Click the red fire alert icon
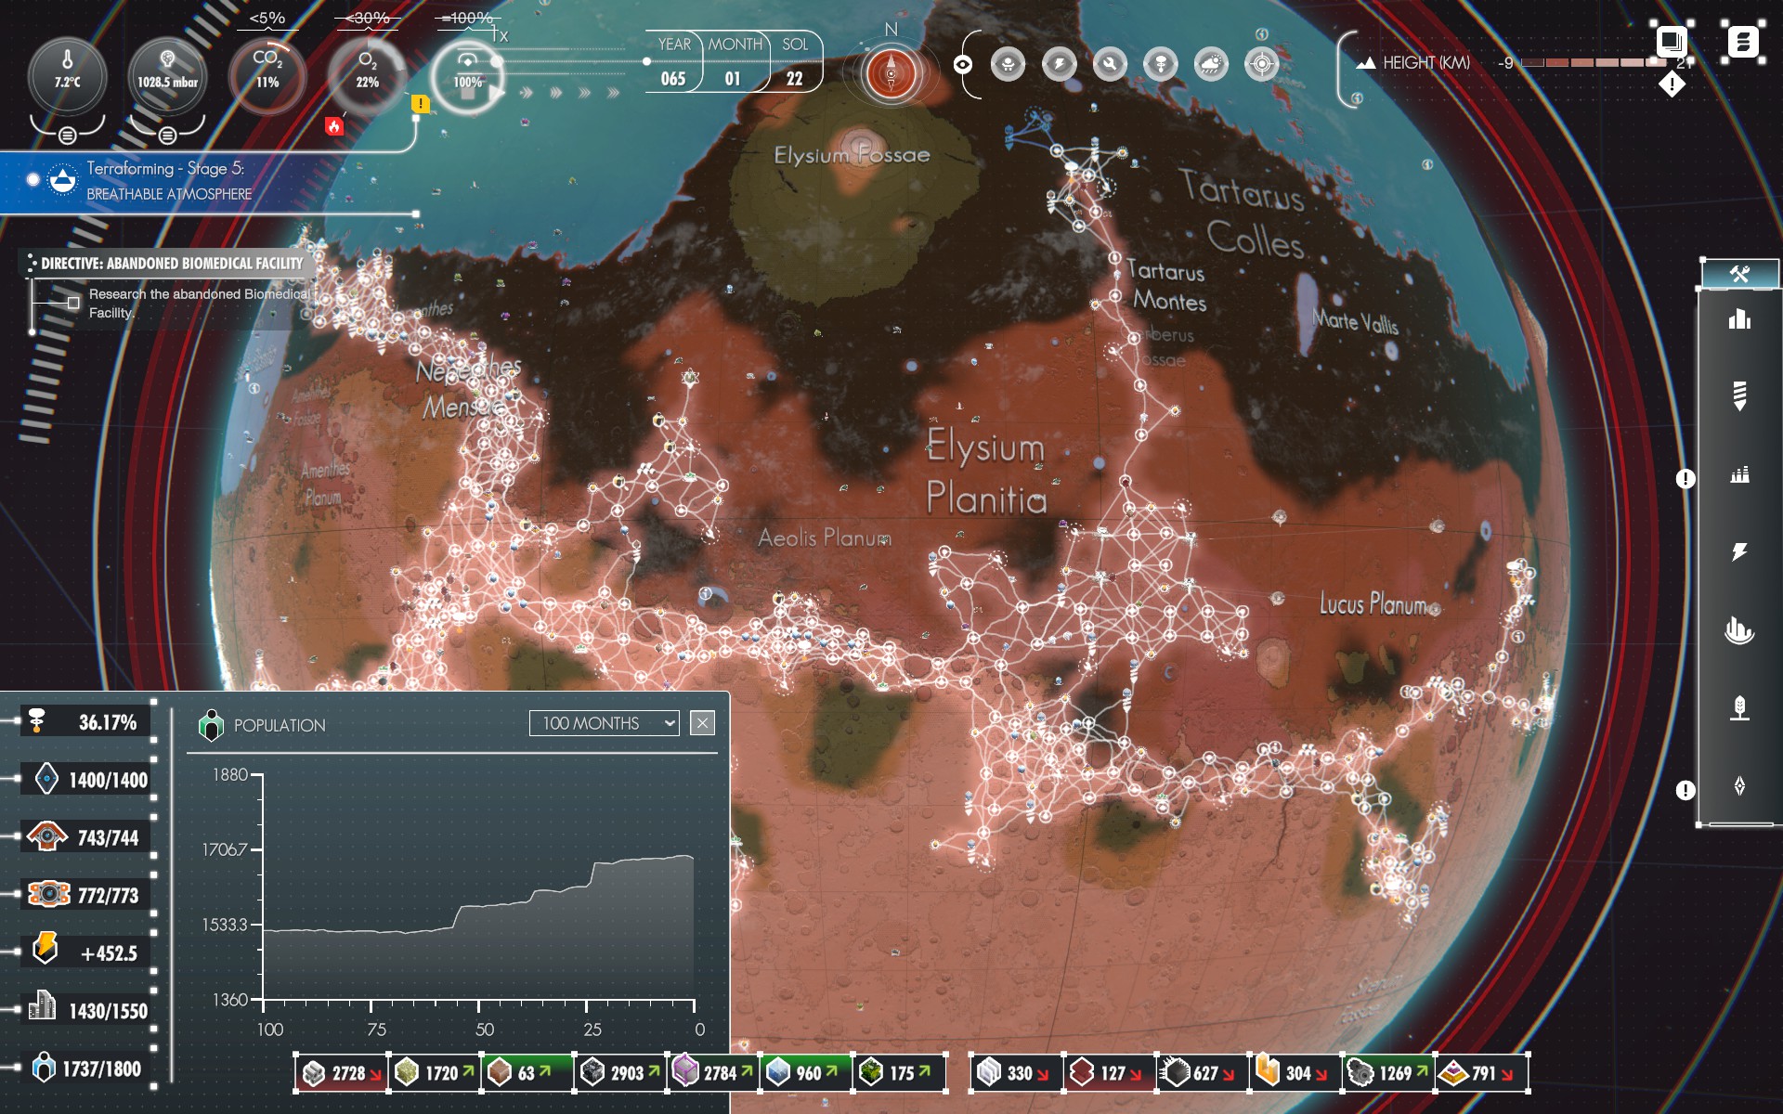The width and height of the screenshot is (1783, 1114). click(334, 126)
